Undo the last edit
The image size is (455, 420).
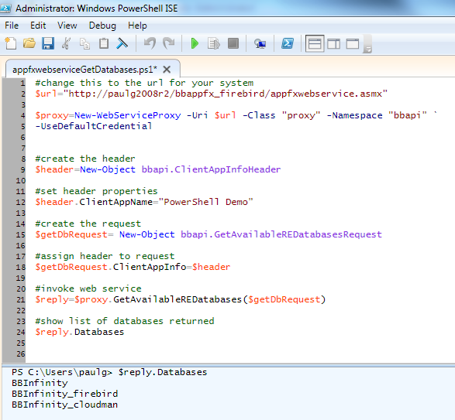click(150, 44)
